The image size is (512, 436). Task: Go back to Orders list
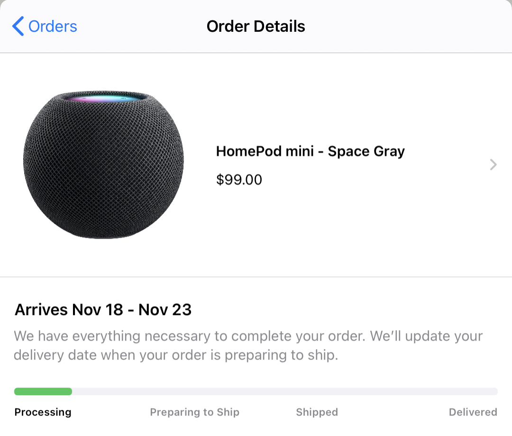coord(45,26)
